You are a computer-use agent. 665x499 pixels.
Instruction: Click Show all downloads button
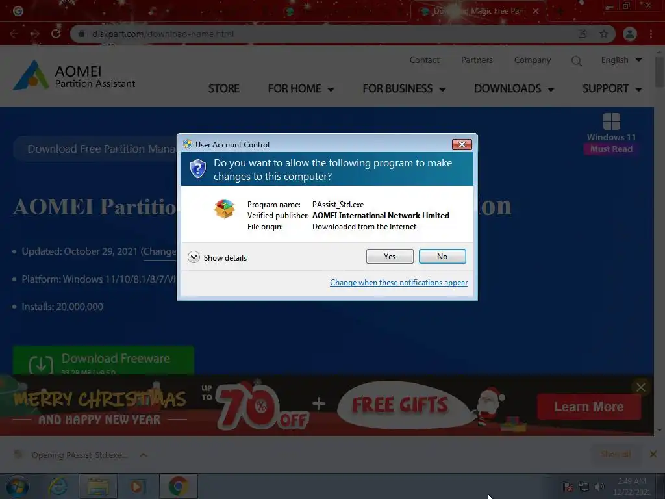click(x=616, y=454)
